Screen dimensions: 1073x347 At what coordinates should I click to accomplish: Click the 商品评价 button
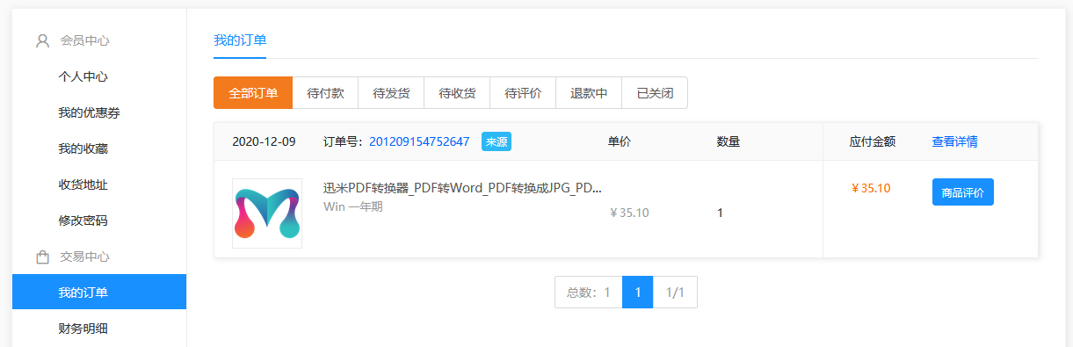click(x=962, y=192)
